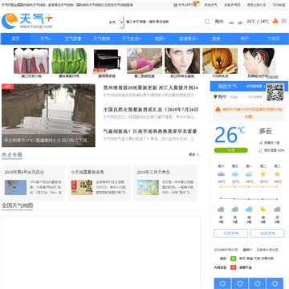Open 今天地震最新消息 topic card

[100, 183]
